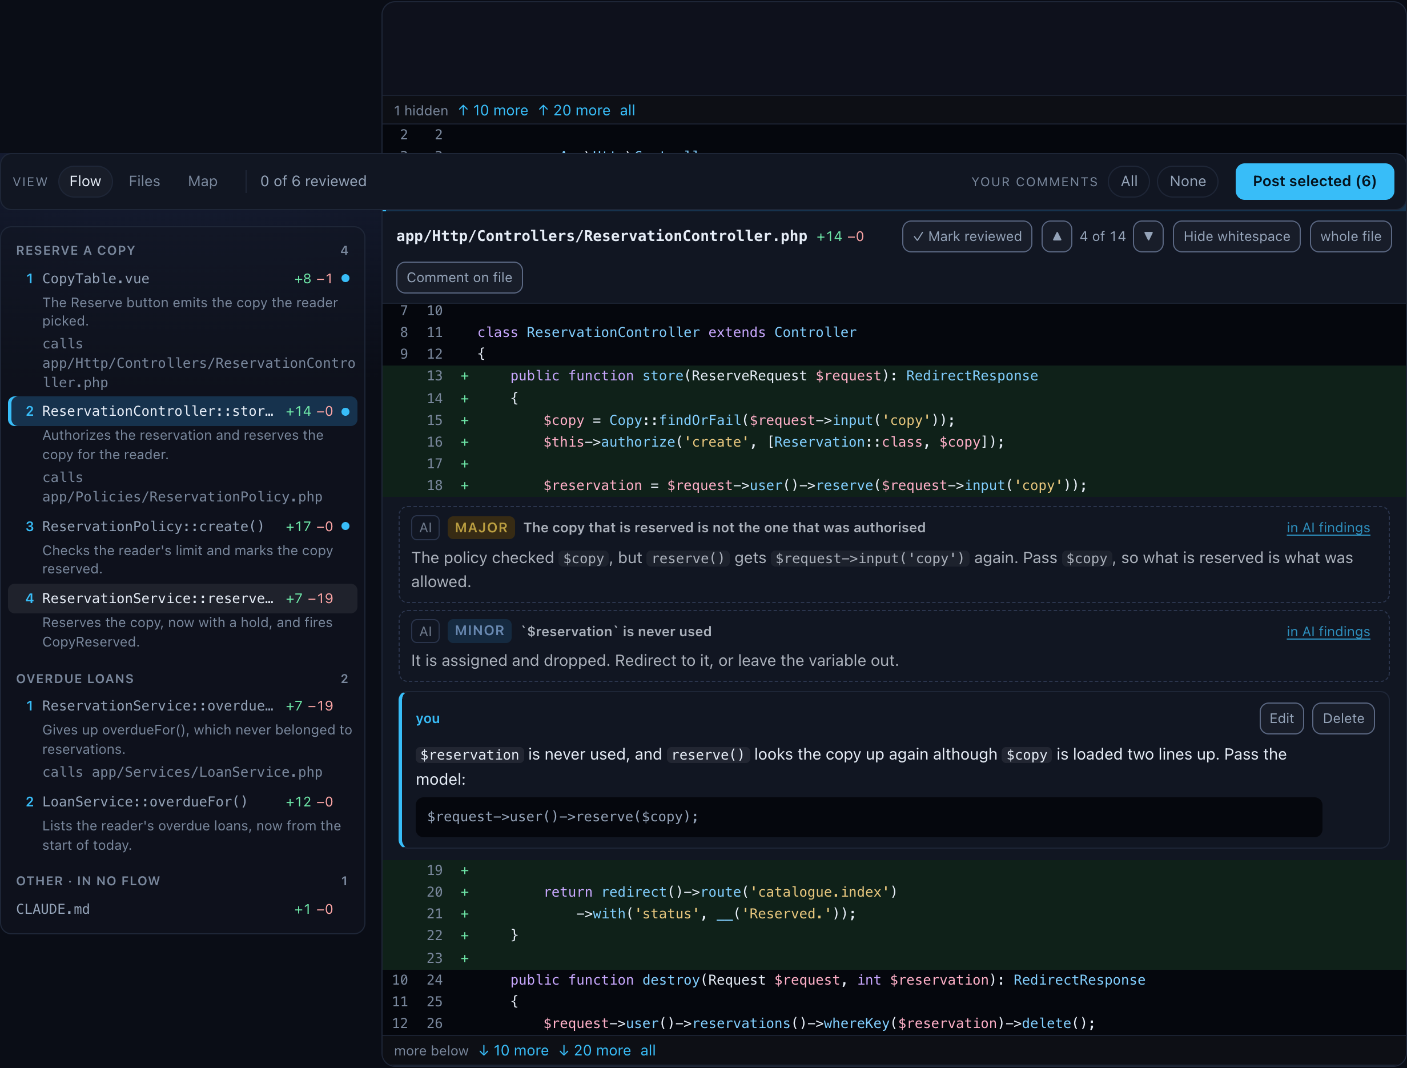Click line number 16 in the diff

(x=435, y=442)
